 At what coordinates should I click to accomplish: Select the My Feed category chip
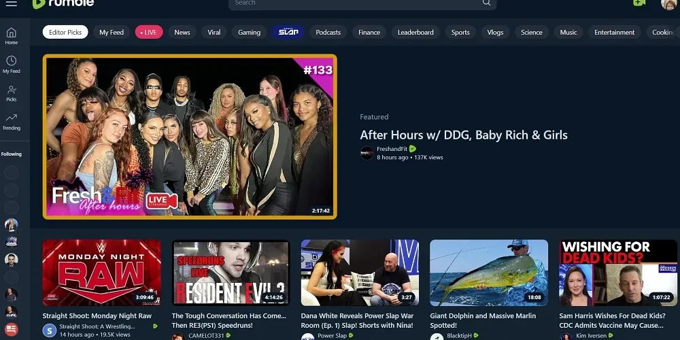pos(112,32)
